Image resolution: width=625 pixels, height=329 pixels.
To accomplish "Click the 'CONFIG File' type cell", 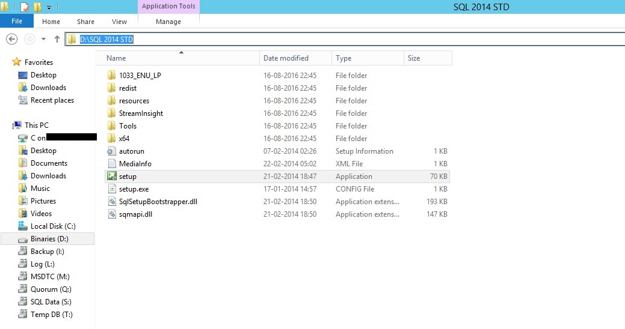I will [x=355, y=189].
